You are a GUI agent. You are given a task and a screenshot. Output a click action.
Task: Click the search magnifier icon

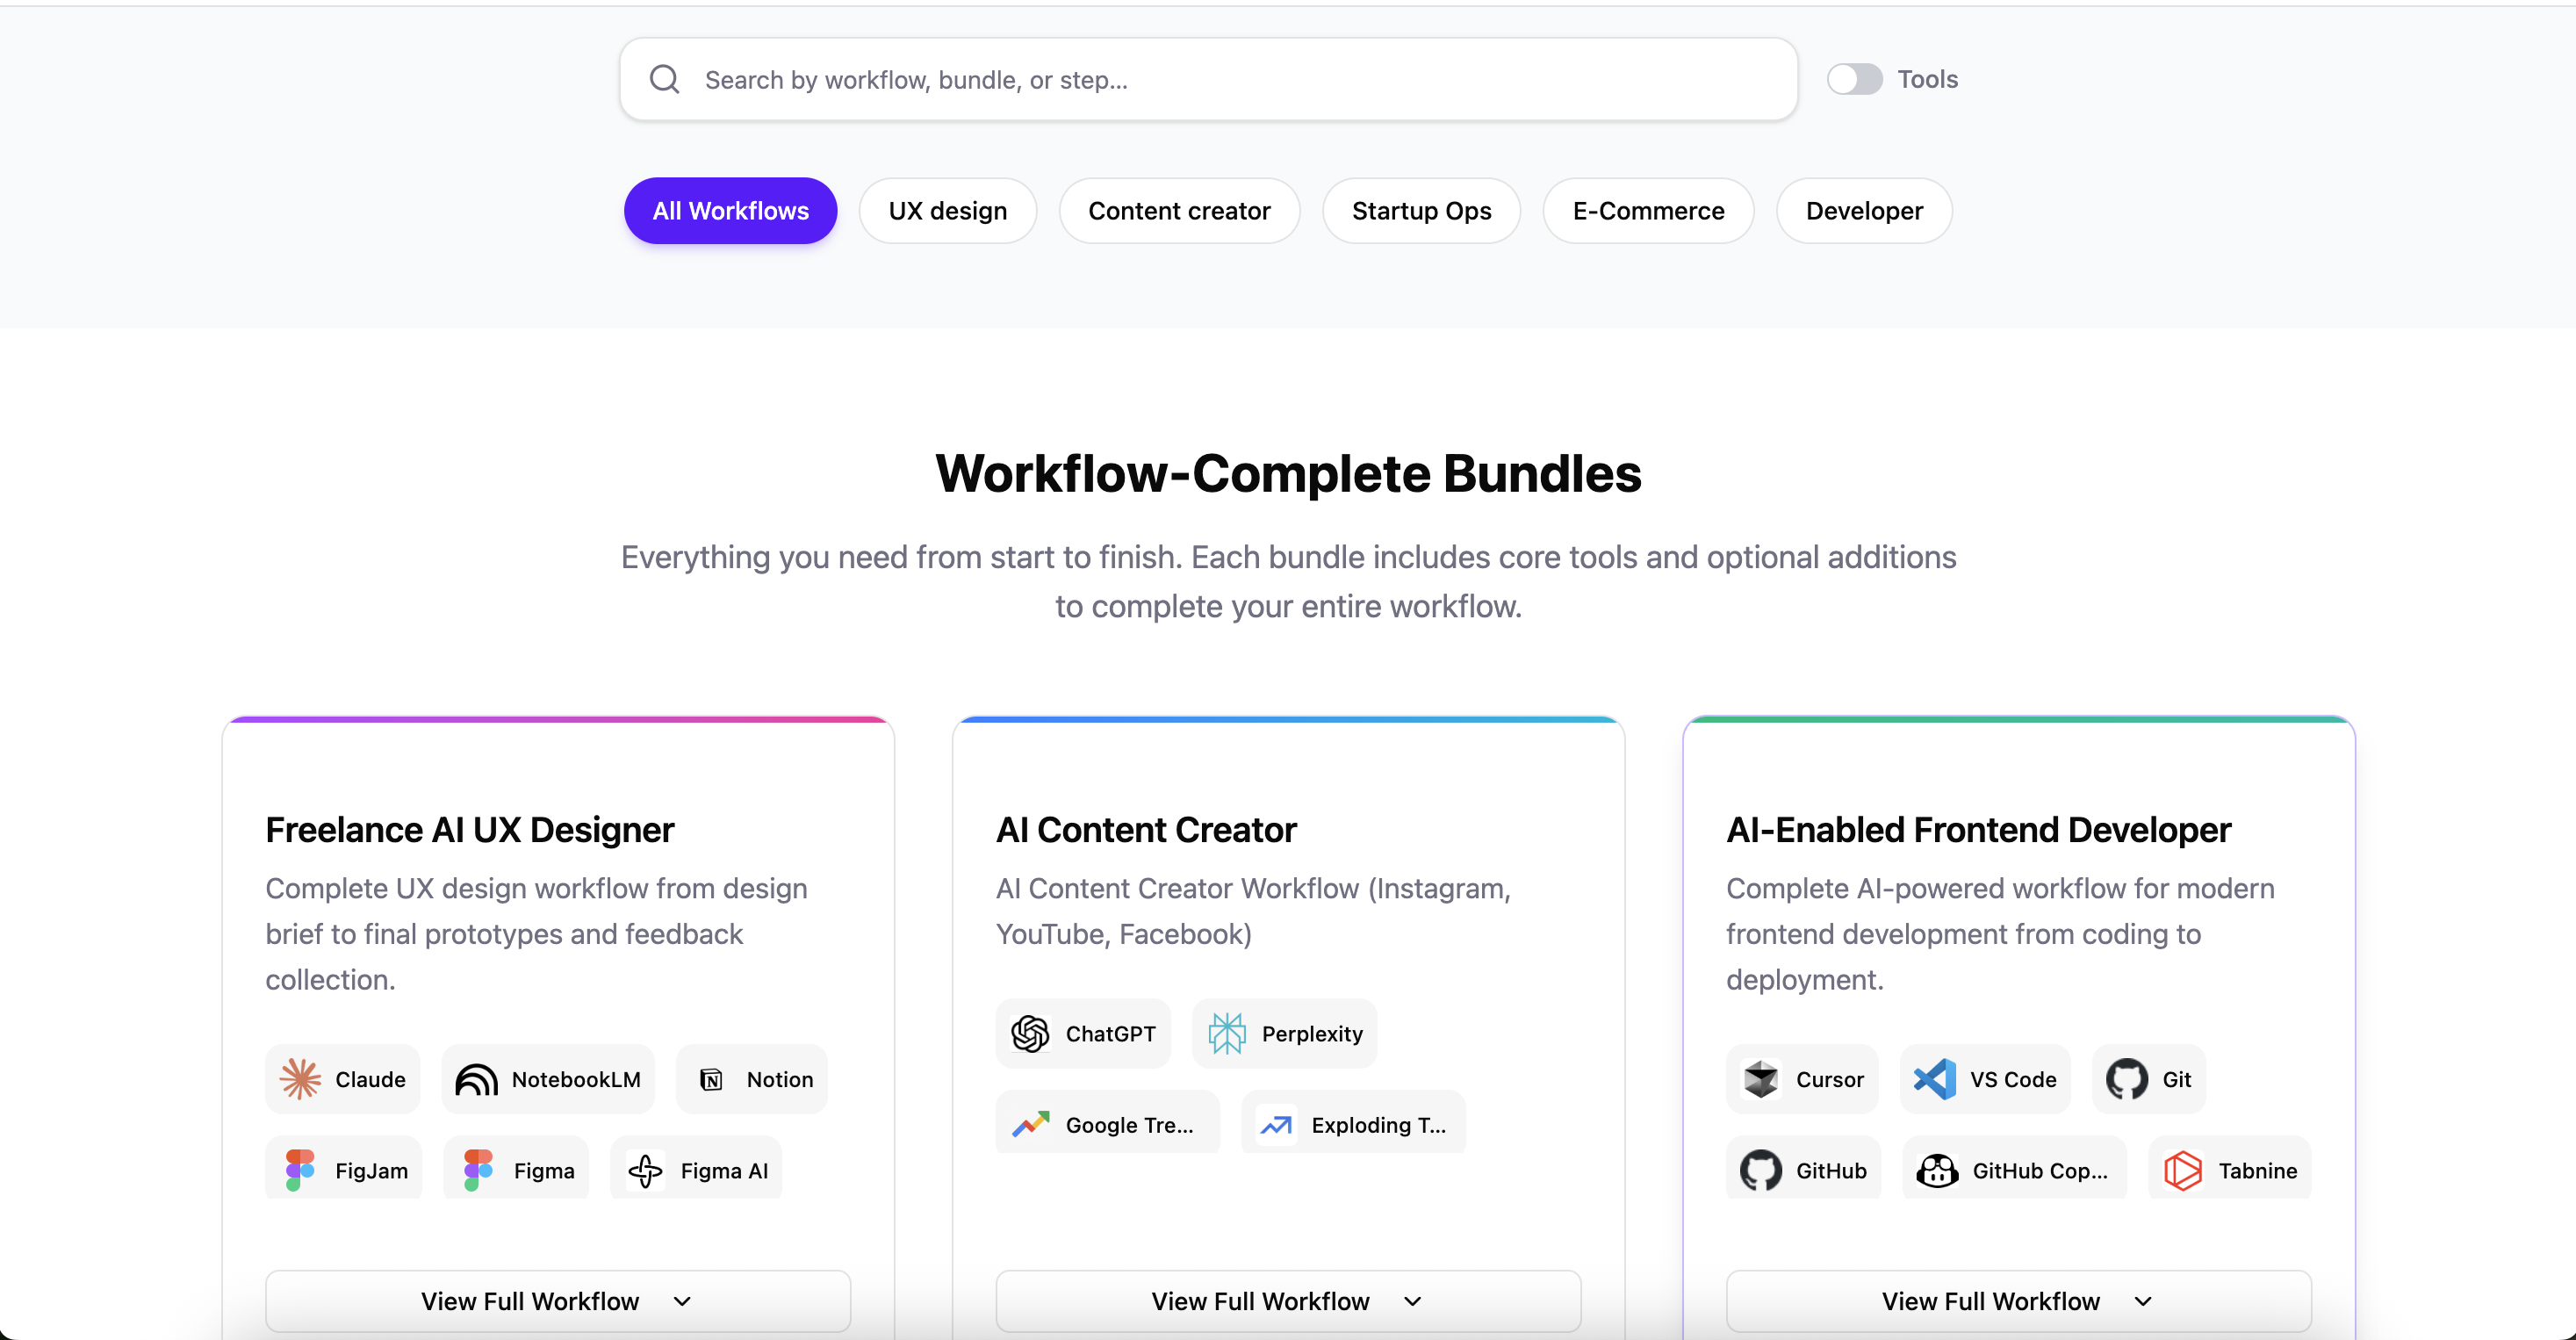(x=664, y=79)
